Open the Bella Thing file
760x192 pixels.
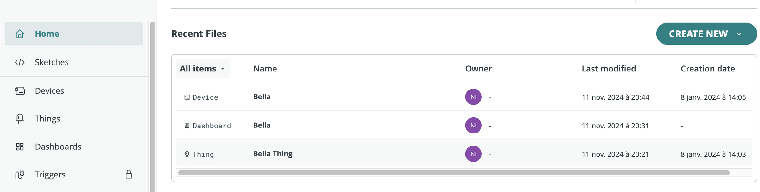click(273, 154)
